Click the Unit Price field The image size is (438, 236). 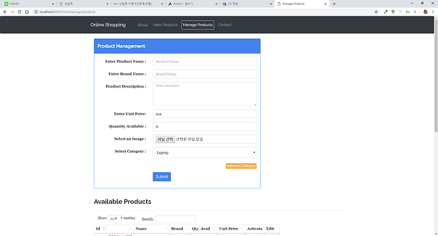204,114
